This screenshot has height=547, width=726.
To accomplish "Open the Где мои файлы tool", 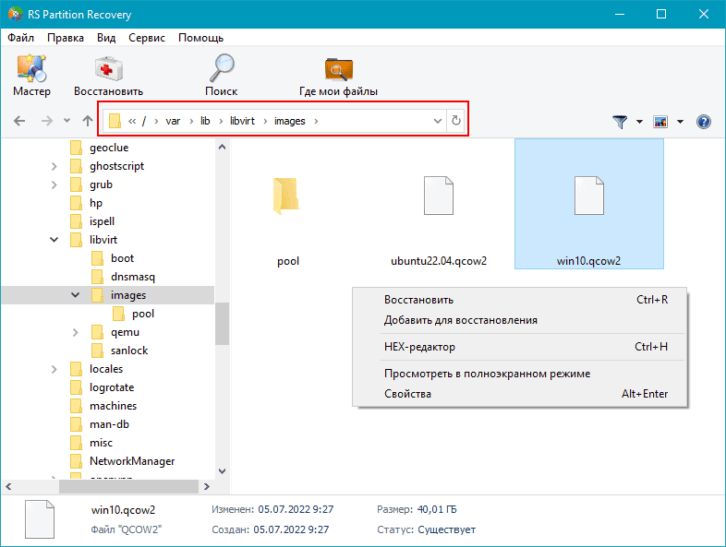I will click(x=338, y=75).
